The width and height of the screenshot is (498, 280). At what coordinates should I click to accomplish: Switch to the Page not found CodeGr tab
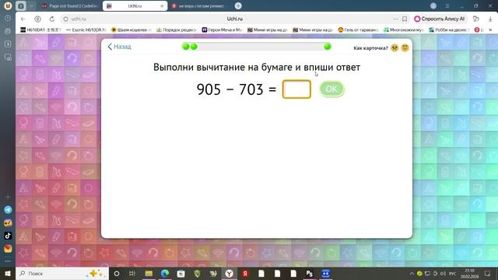(x=69, y=6)
